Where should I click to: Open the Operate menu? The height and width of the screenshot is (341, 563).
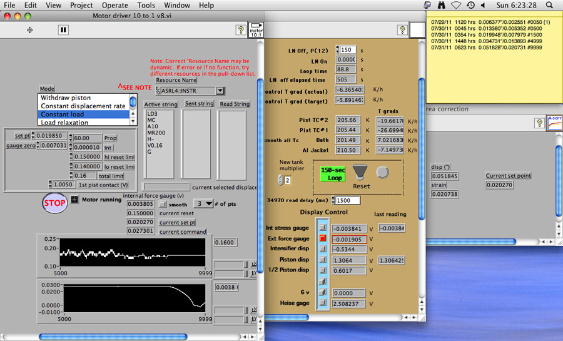tap(114, 5)
